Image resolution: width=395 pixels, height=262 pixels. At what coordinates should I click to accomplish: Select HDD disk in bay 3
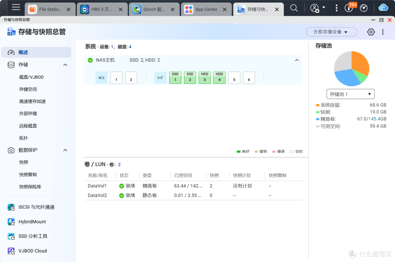click(x=204, y=78)
